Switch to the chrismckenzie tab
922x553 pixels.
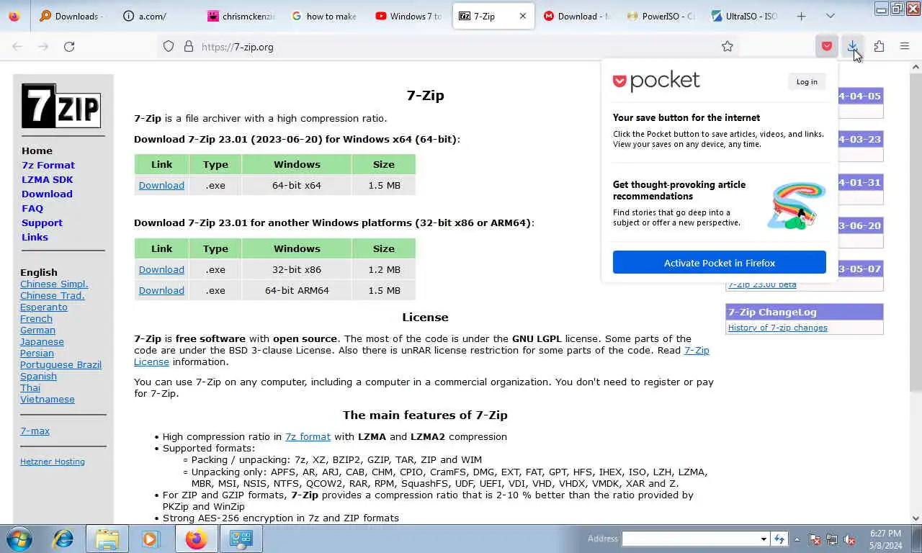point(241,16)
